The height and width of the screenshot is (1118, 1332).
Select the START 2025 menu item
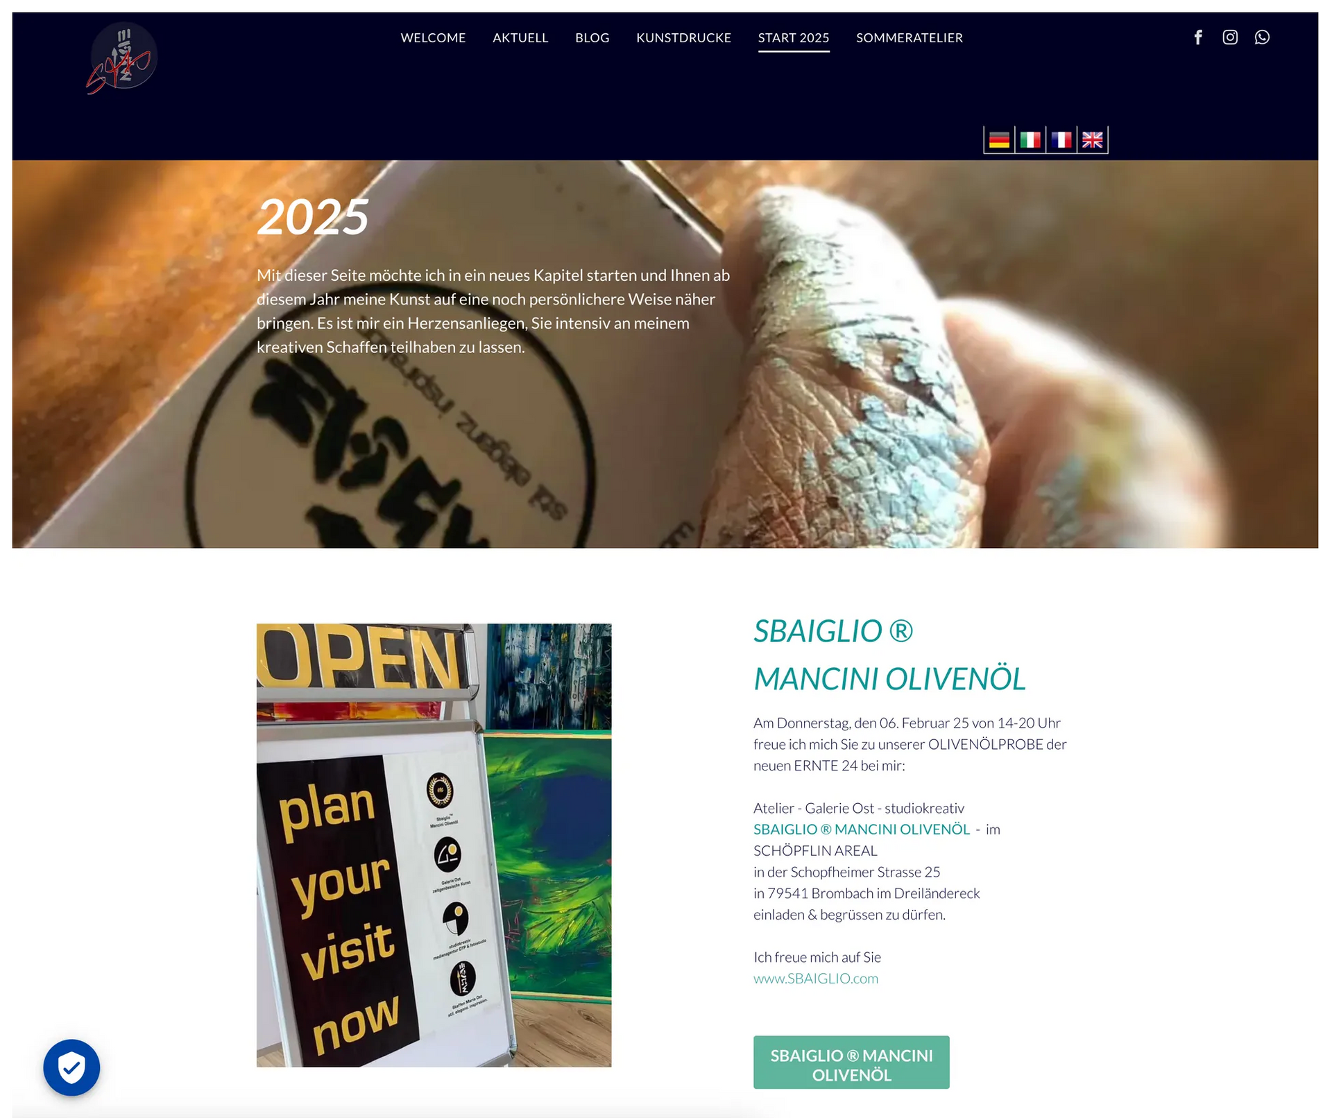[x=794, y=38]
